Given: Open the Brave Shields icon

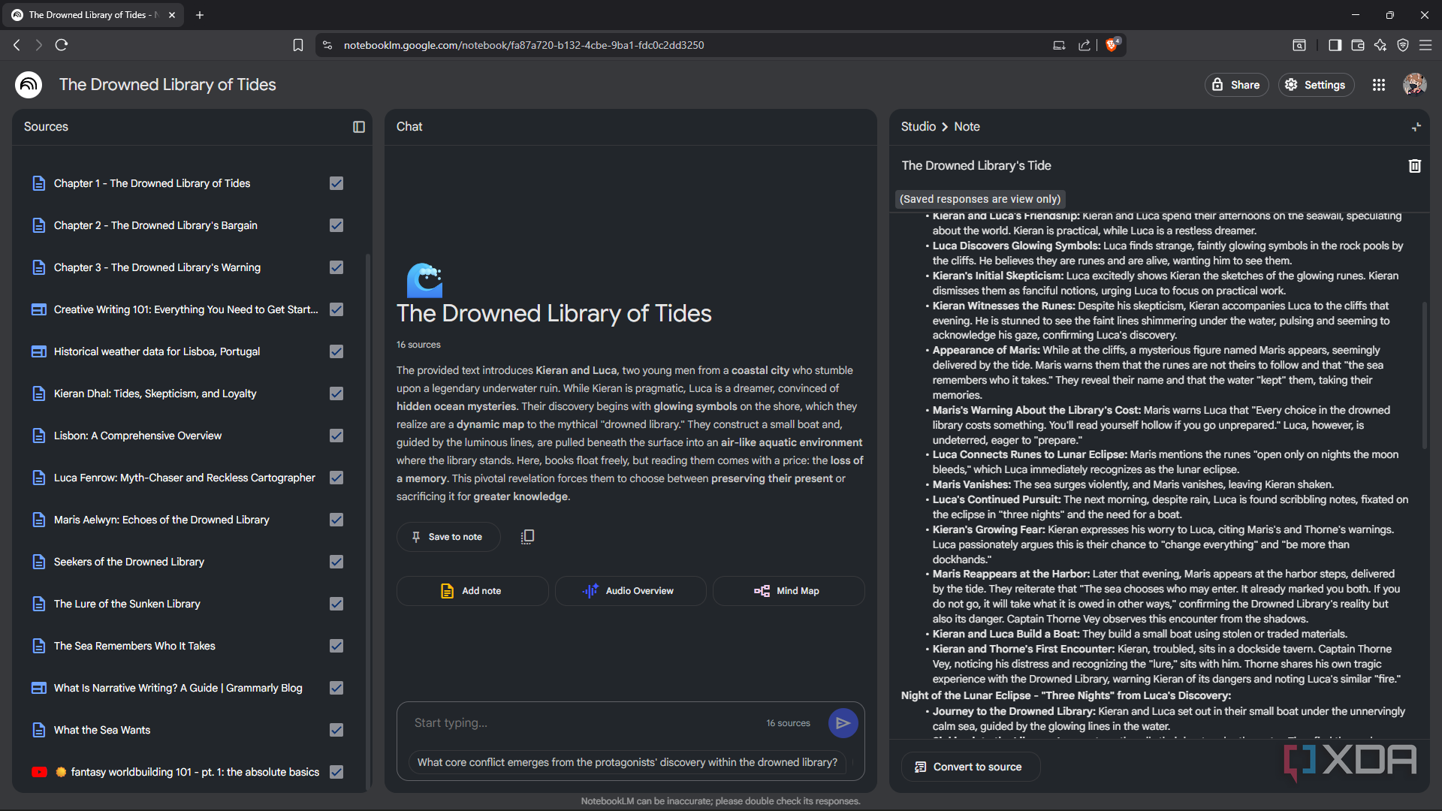Looking at the screenshot, I should coord(1112,45).
